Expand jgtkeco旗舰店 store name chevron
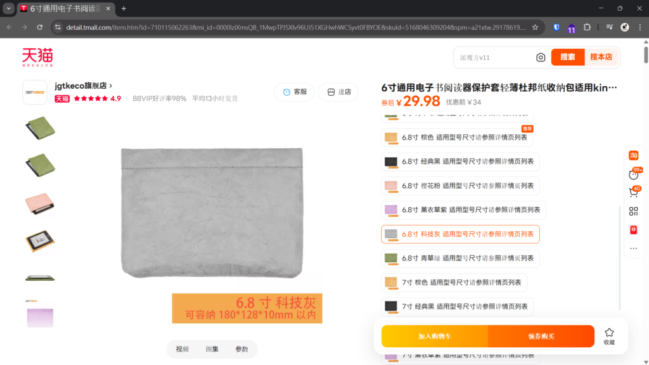The height and width of the screenshot is (365, 649). coord(111,86)
